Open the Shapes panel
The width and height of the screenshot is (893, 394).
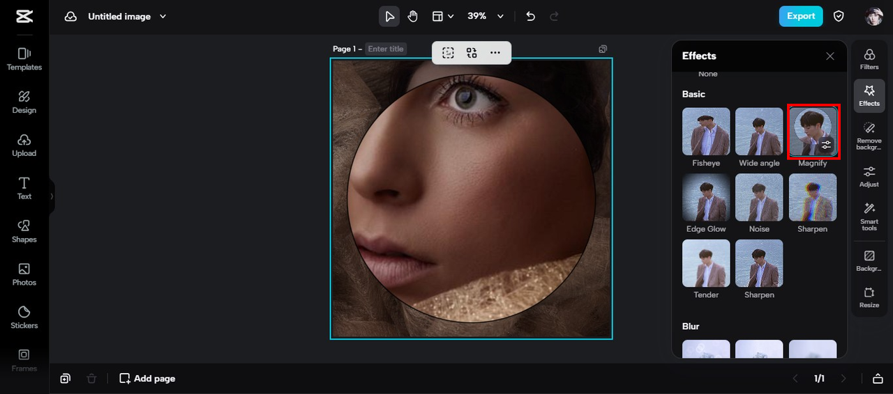click(24, 232)
